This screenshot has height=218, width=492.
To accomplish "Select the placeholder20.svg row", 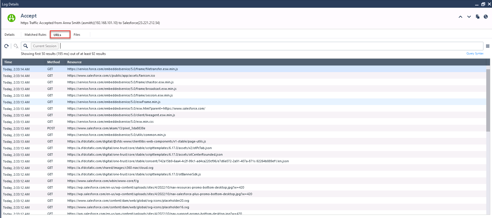I will (x=244, y=201).
